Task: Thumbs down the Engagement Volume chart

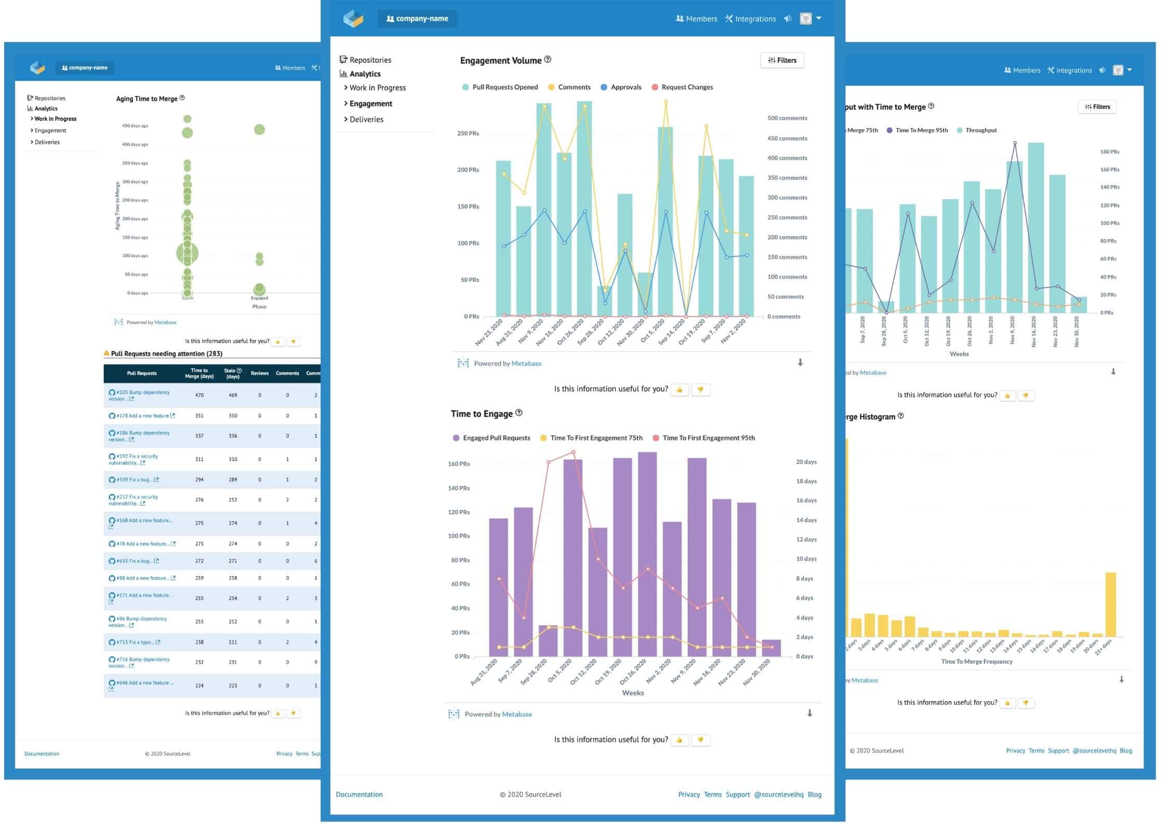Action: click(701, 389)
